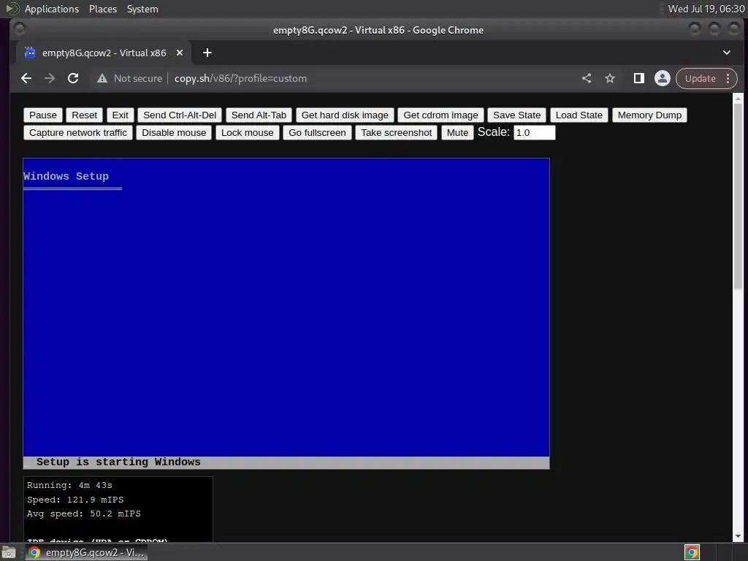Click the Scale input field
Viewport: 748px width, 561px height.
[534, 133]
